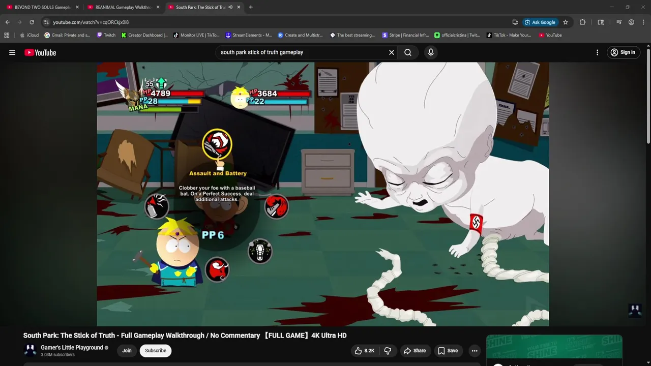The image size is (651, 366).
Task: Clear the search query with the X
Action: click(x=392, y=52)
